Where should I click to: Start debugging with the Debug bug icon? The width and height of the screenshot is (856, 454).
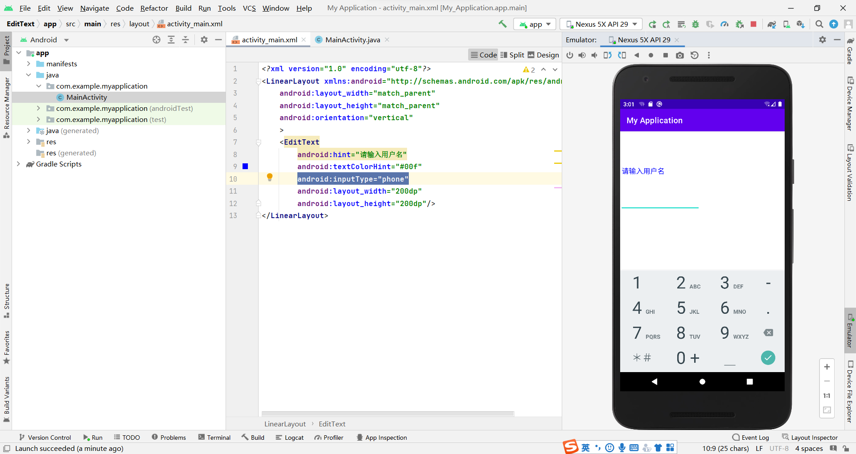tap(695, 24)
